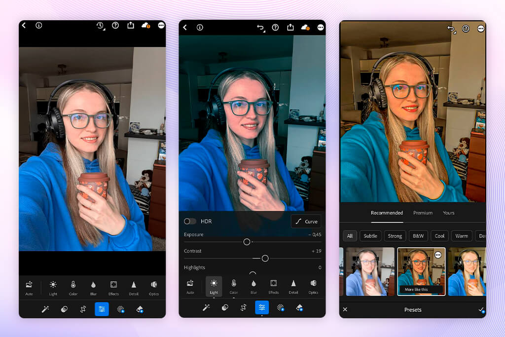This screenshot has width=505, height=337.
Task: Switch to Yours presets tab
Action: (x=449, y=213)
